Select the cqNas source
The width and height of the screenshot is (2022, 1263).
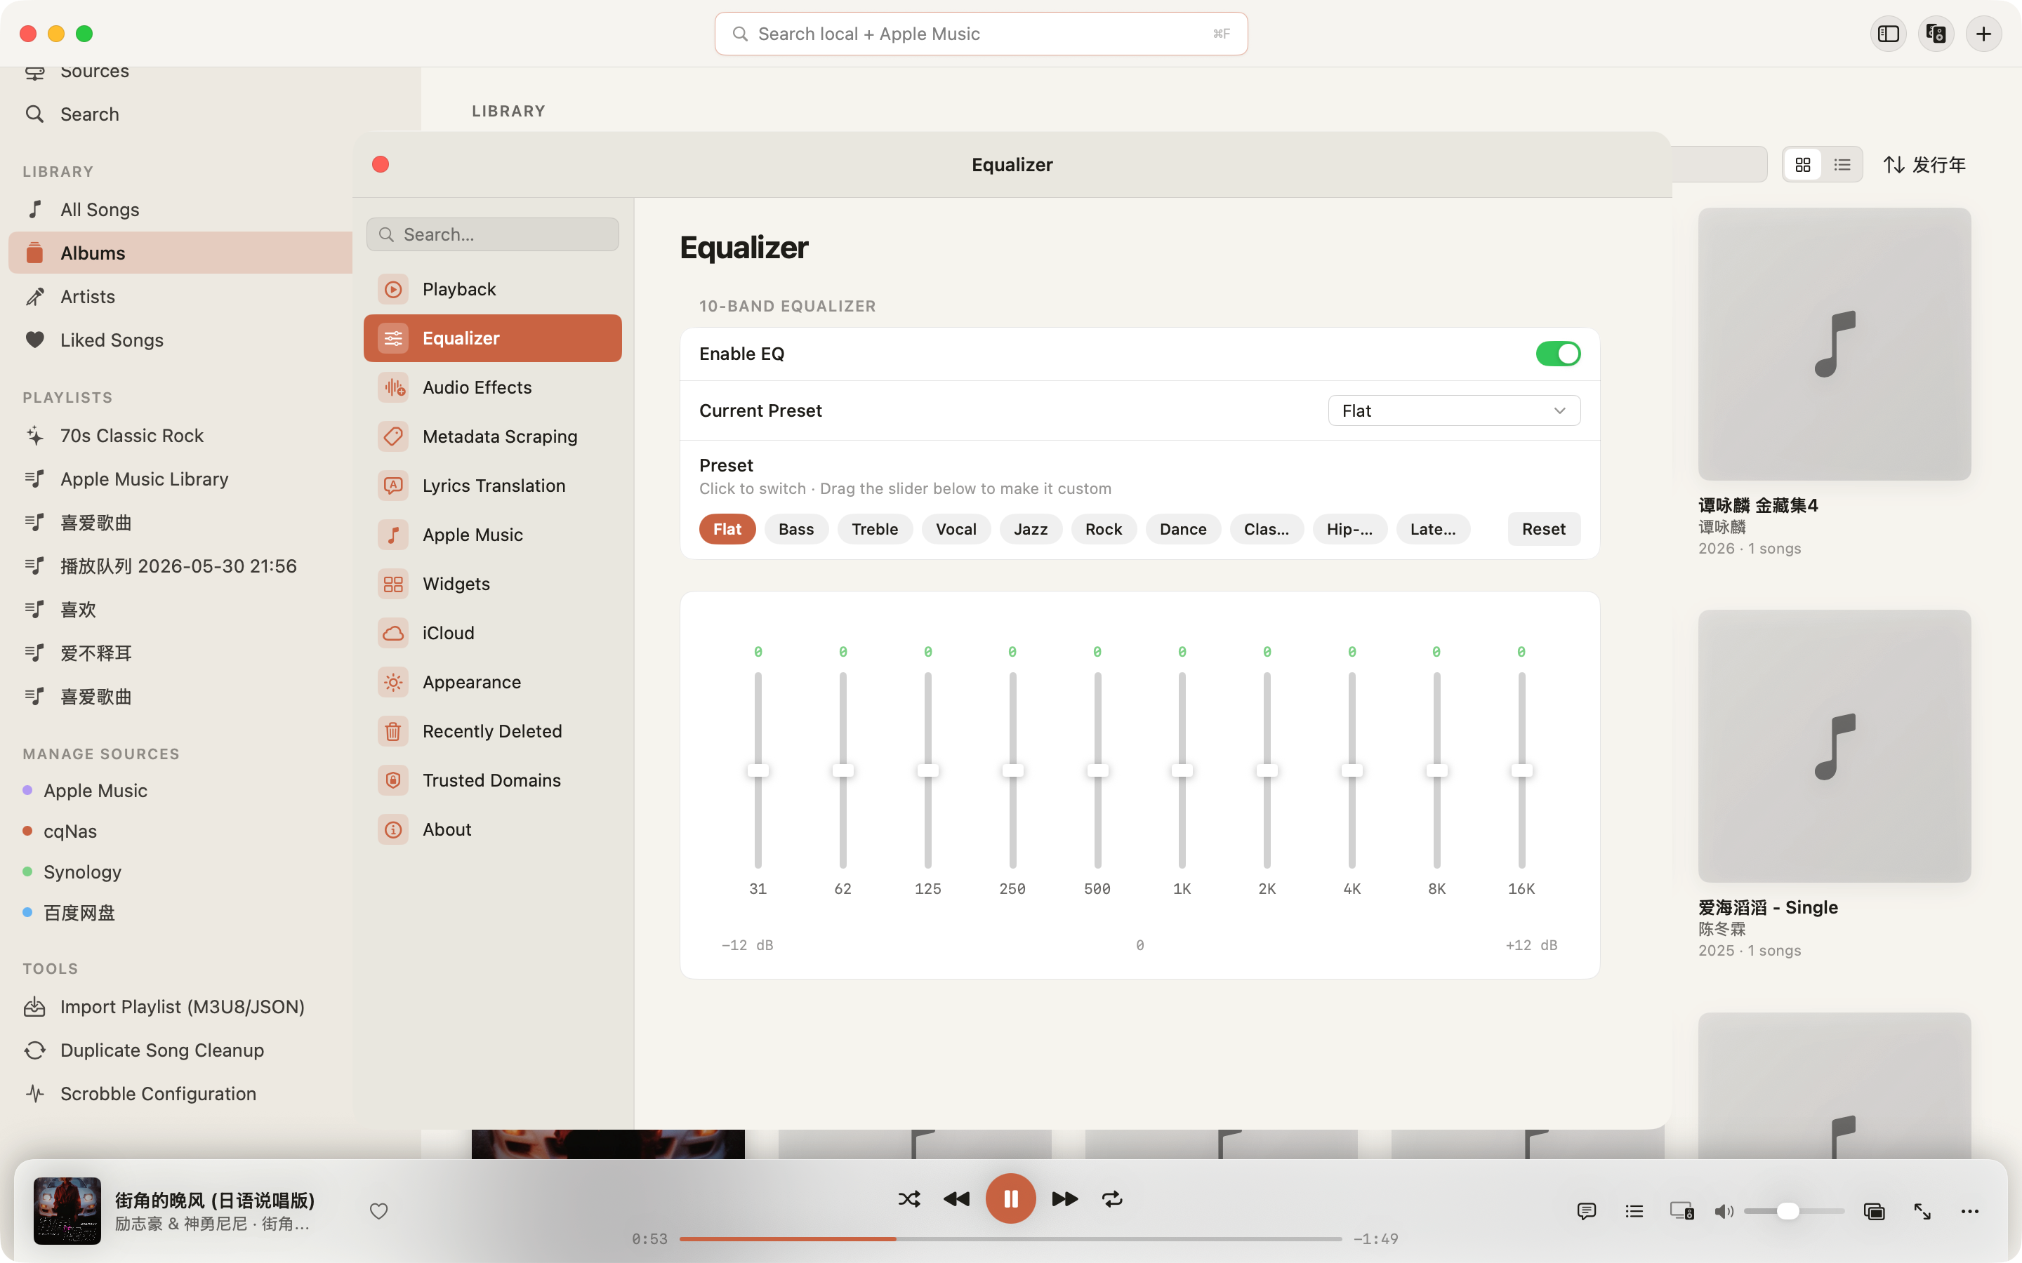pos(70,831)
